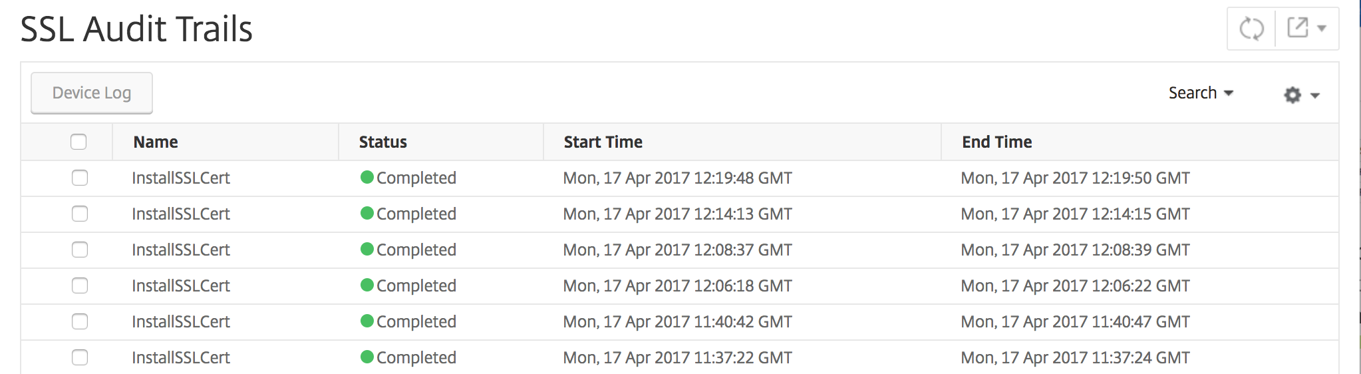This screenshot has height=374, width=1361.
Task: Click the export icon at top right
Action: pyautogui.click(x=1298, y=27)
